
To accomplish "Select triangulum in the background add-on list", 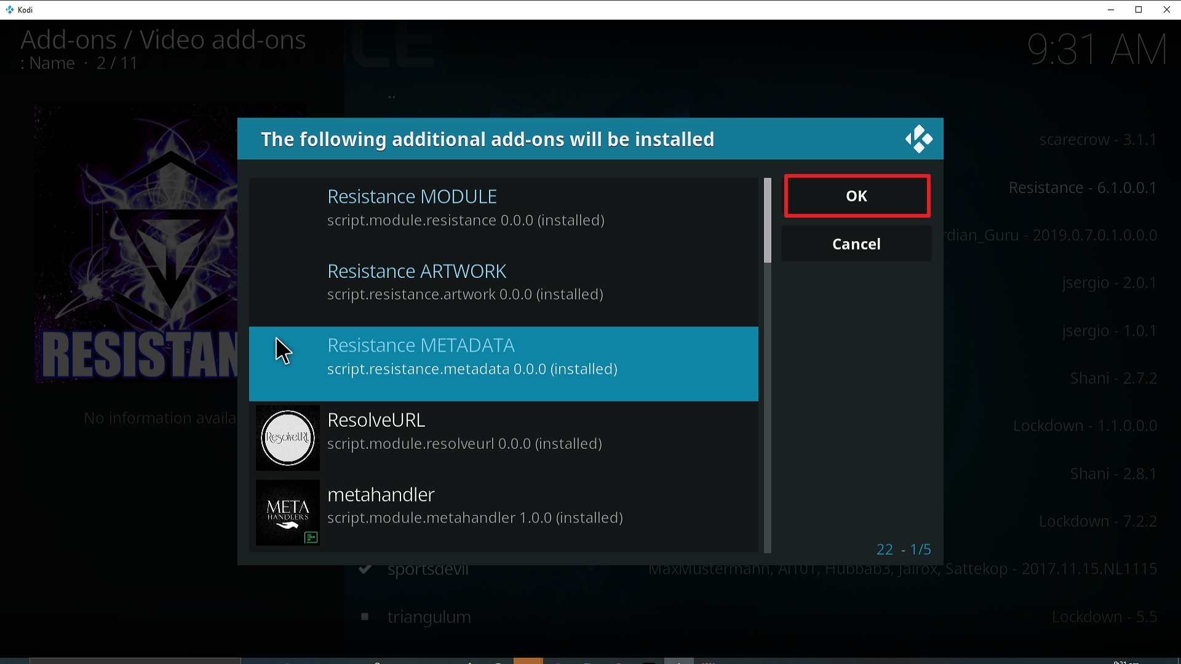I will pos(429,617).
